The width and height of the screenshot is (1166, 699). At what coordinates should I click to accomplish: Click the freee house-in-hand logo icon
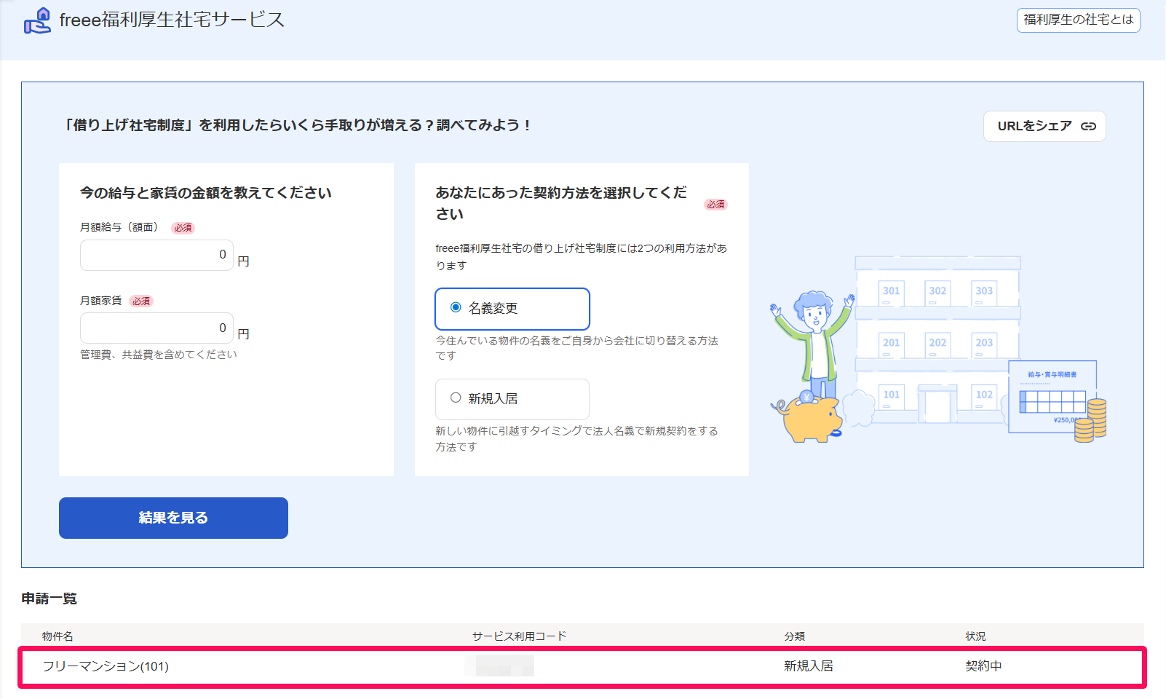click(x=37, y=20)
